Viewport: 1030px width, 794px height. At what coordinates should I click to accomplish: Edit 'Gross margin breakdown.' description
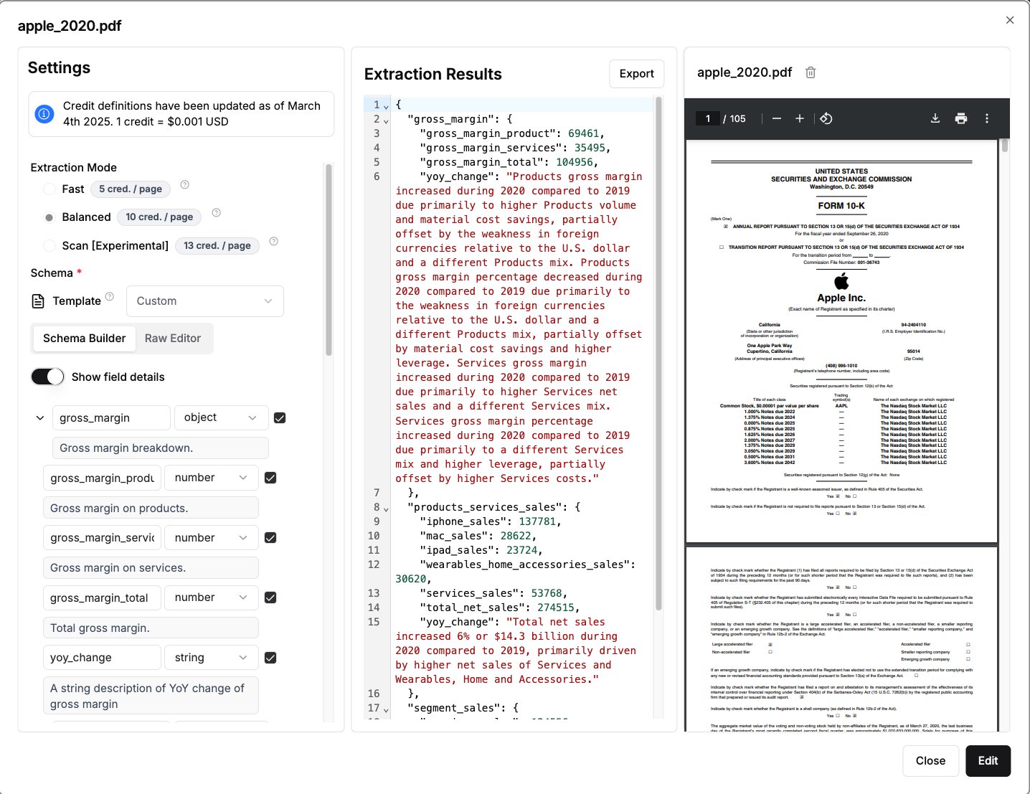pyautogui.click(x=161, y=448)
